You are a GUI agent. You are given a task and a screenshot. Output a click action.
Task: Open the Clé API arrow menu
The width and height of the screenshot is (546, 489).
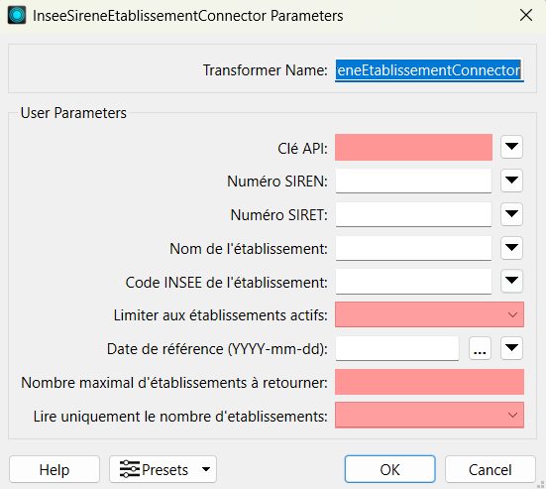coord(511,147)
